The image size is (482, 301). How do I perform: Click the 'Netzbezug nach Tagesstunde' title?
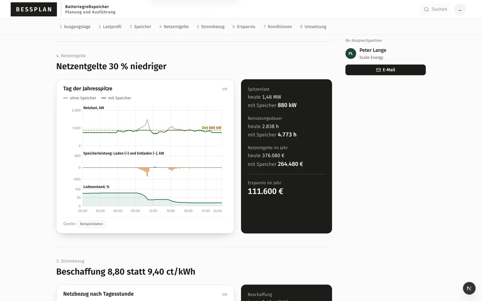(99, 294)
